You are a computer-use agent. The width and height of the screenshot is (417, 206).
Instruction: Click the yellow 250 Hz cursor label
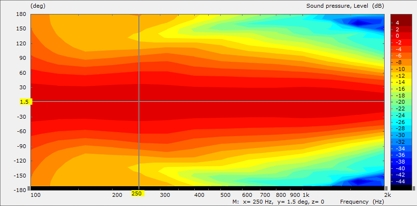pos(138,193)
